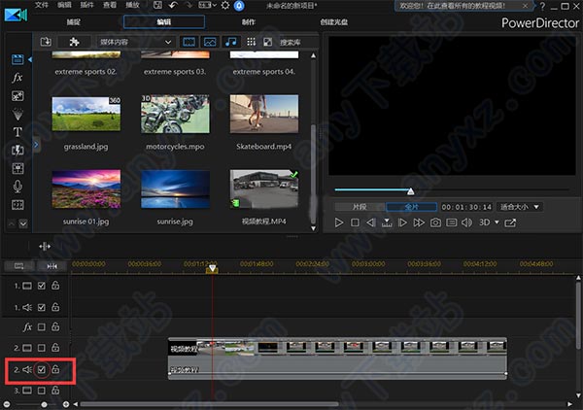The height and width of the screenshot is (410, 583).
Task: Open the 播放 Playback menu
Action: coord(132,5)
